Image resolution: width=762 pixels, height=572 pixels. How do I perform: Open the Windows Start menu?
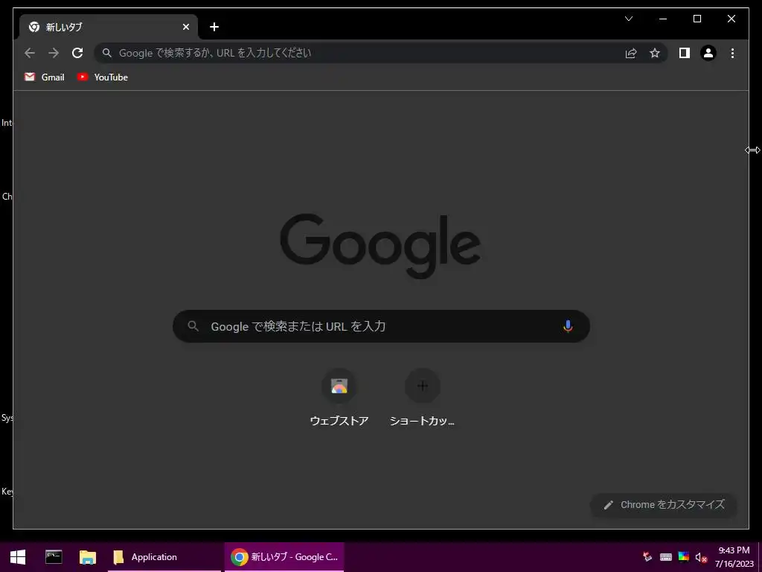pos(18,557)
